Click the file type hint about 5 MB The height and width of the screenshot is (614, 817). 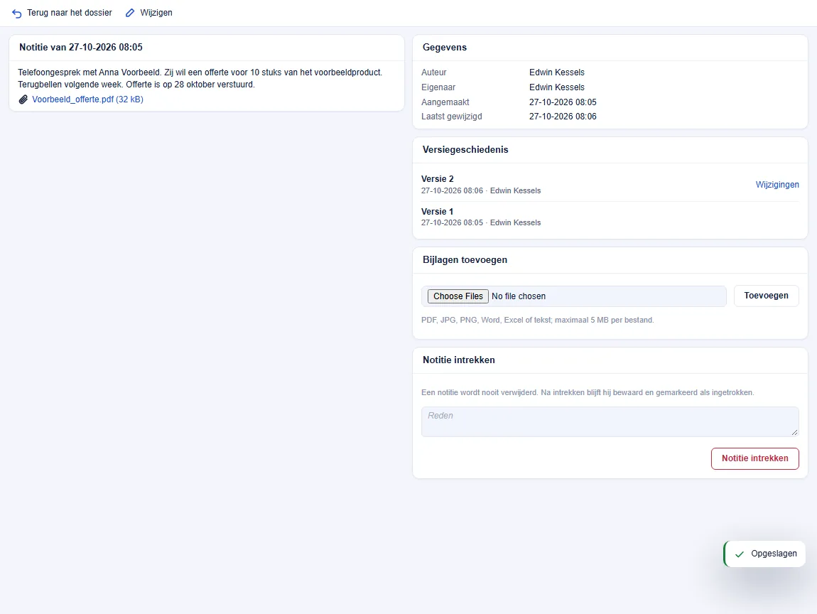[538, 320]
